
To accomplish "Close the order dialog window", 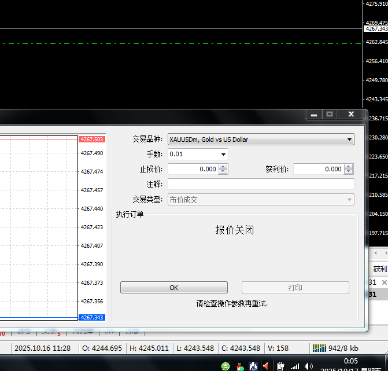I will pyautogui.click(x=351, y=115).
